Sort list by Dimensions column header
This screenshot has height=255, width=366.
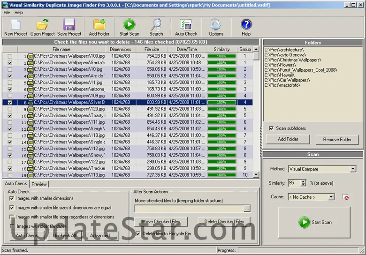(x=121, y=49)
